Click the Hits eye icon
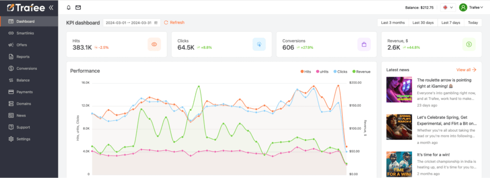The image size is (490, 178). [154, 44]
